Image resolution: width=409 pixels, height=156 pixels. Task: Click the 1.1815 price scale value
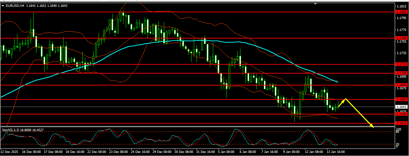pos(402,6)
